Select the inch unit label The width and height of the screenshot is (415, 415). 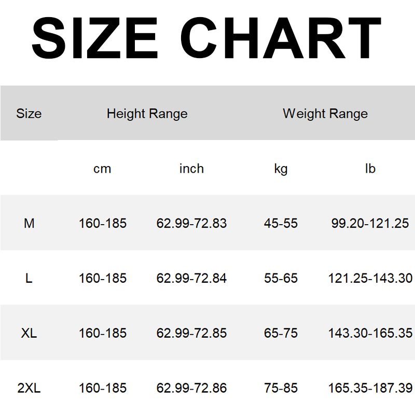tap(191, 169)
